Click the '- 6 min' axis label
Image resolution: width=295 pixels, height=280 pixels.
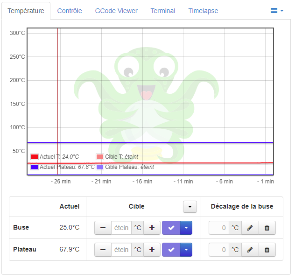pyautogui.click(x=225, y=182)
